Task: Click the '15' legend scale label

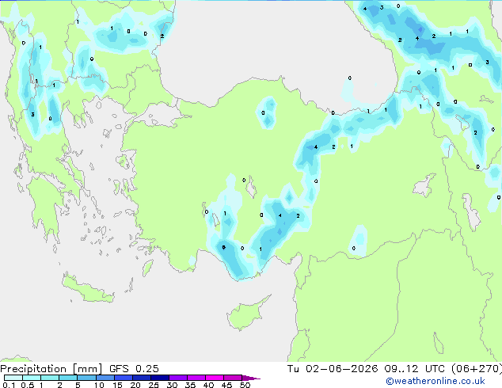Action: tap(117, 385)
